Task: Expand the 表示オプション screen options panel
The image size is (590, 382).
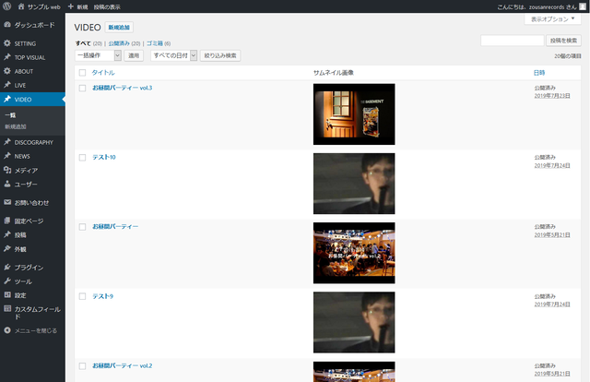Action: point(553,18)
